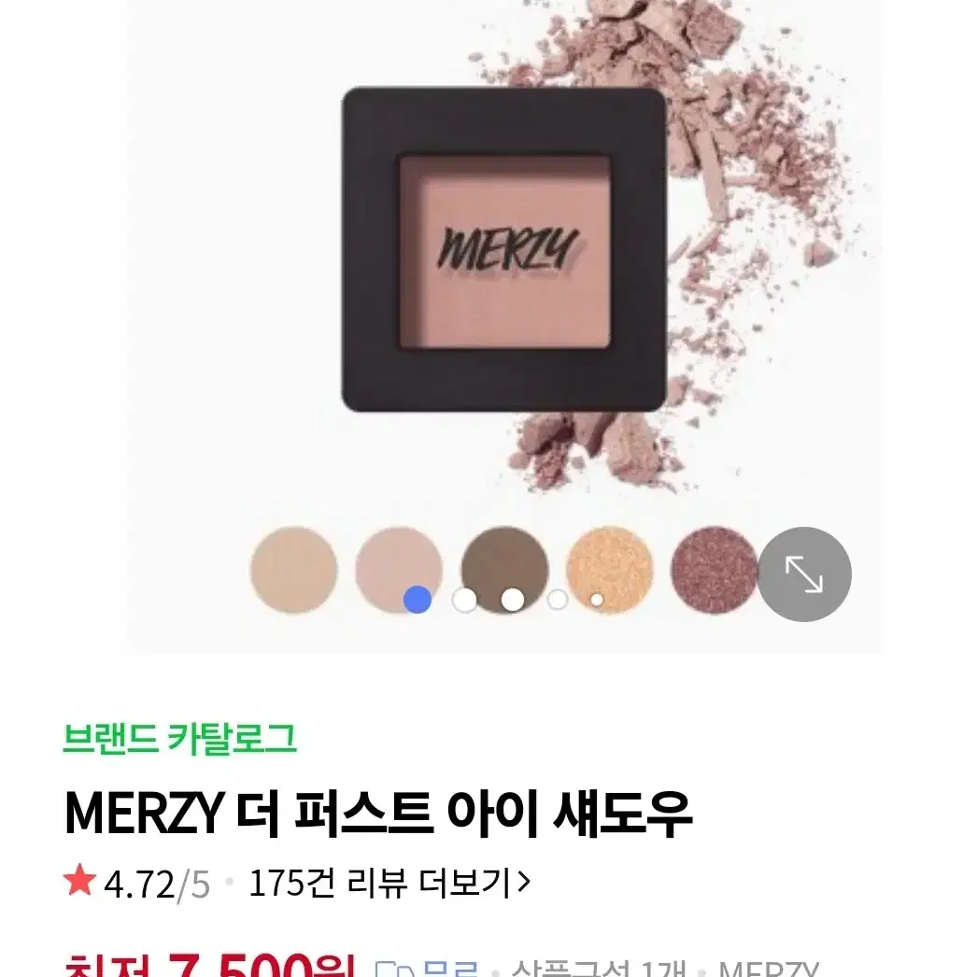Open the 175건 리뷰 더보기 link
Image resolution: width=977 pixels, height=977 pixels.
389,882
